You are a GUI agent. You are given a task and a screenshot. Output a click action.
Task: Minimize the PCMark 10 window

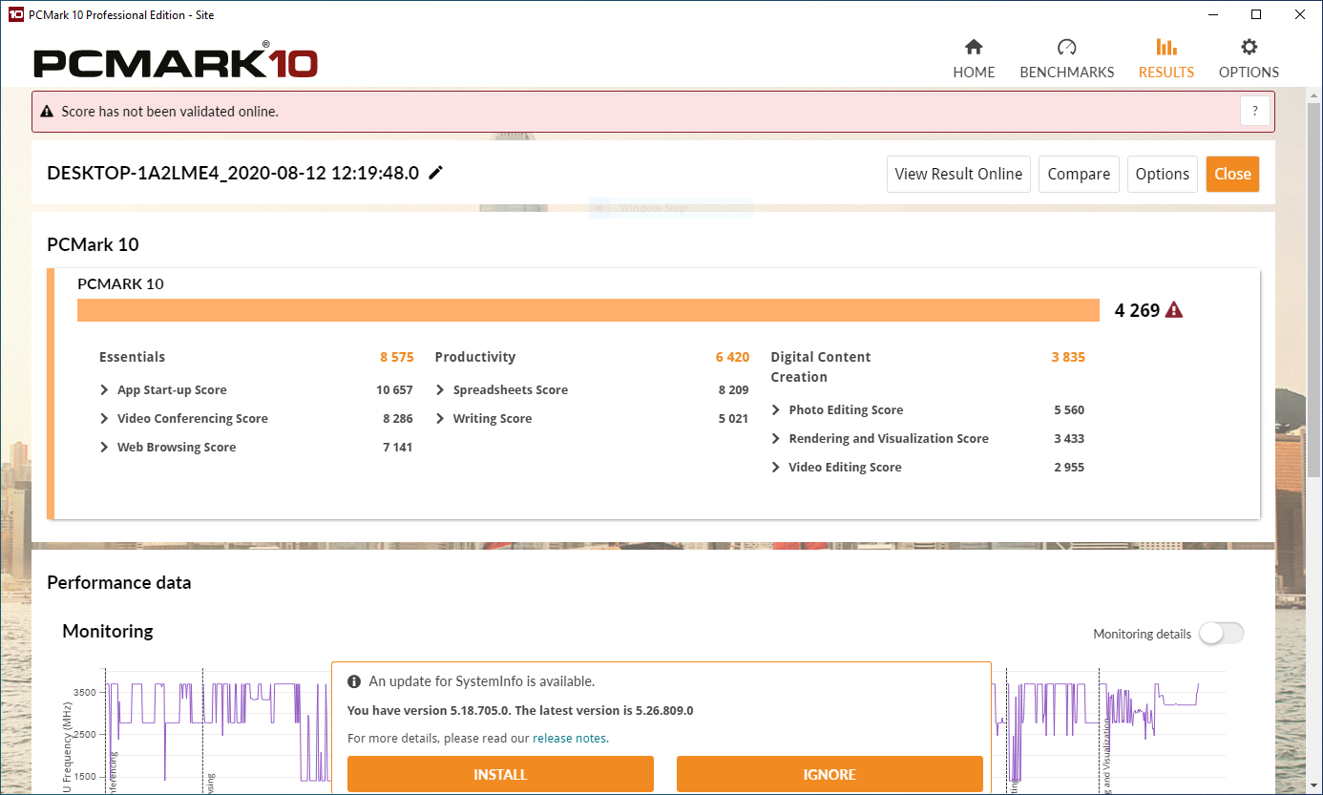point(1213,14)
